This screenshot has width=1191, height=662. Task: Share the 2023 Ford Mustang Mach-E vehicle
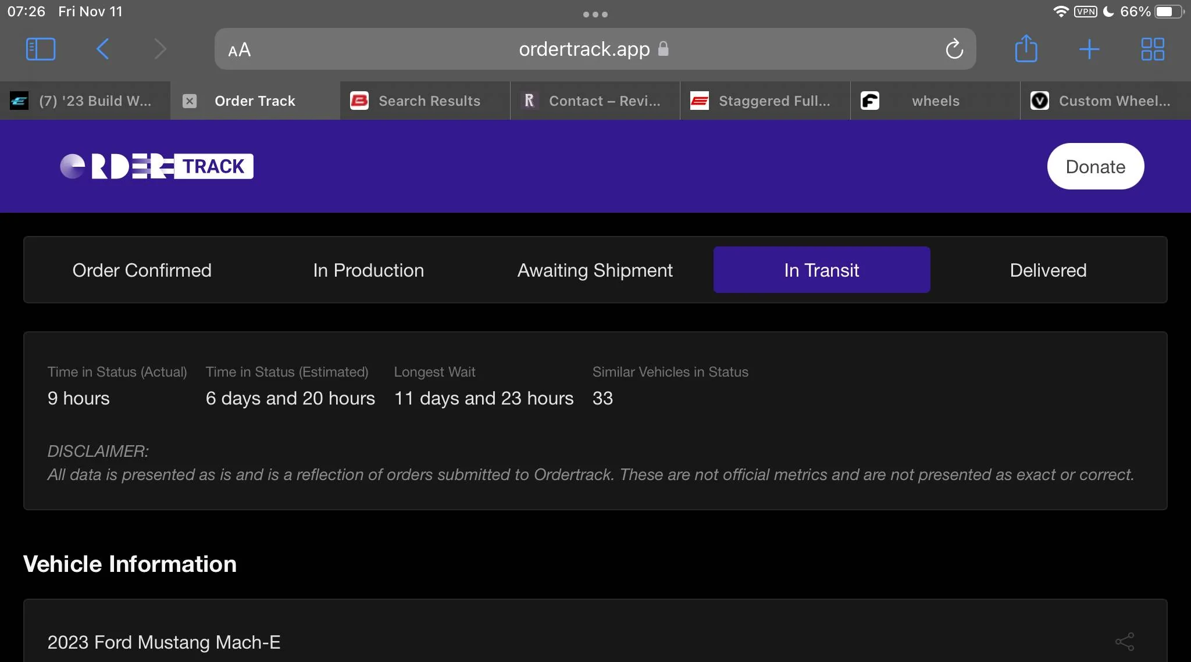(x=1125, y=642)
